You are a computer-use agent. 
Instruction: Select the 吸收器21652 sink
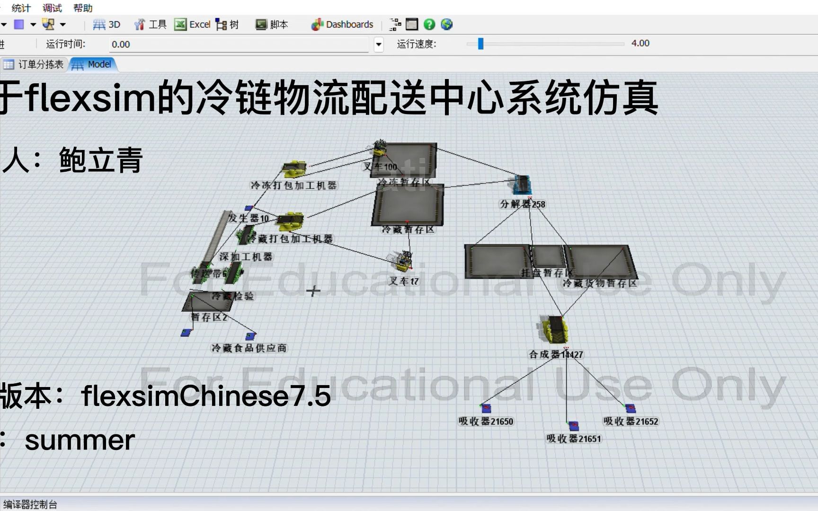tap(630, 408)
